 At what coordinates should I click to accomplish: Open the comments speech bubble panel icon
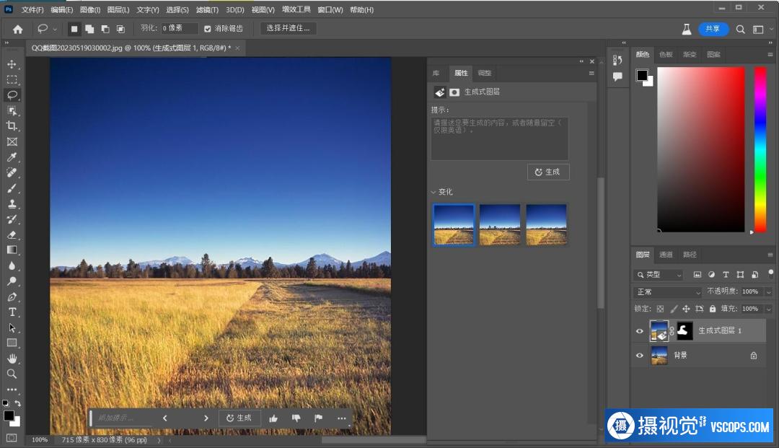click(x=617, y=76)
